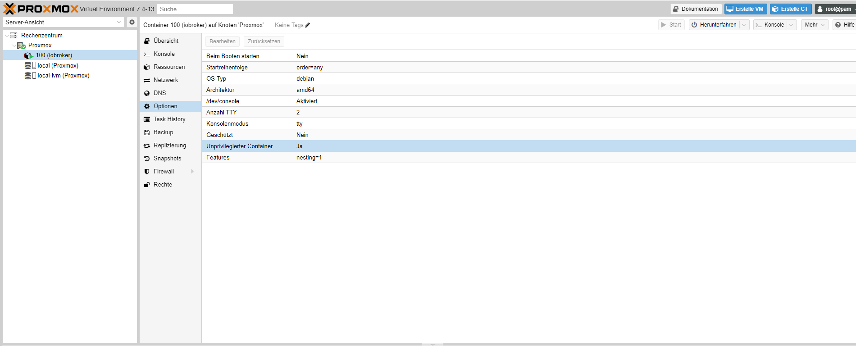Click the Erstelle CT button
Image resolution: width=856 pixels, height=346 pixels.
(x=791, y=9)
